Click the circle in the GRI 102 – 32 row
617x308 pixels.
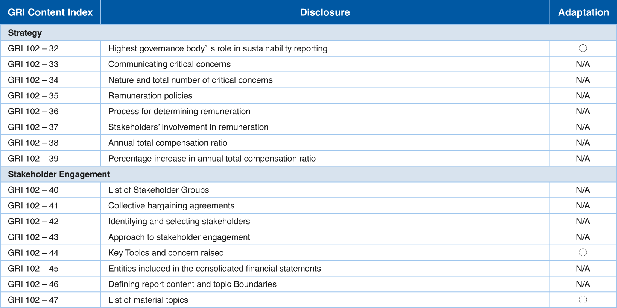[x=583, y=48]
